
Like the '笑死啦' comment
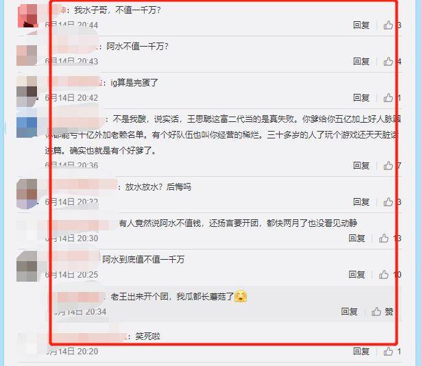(x=388, y=351)
